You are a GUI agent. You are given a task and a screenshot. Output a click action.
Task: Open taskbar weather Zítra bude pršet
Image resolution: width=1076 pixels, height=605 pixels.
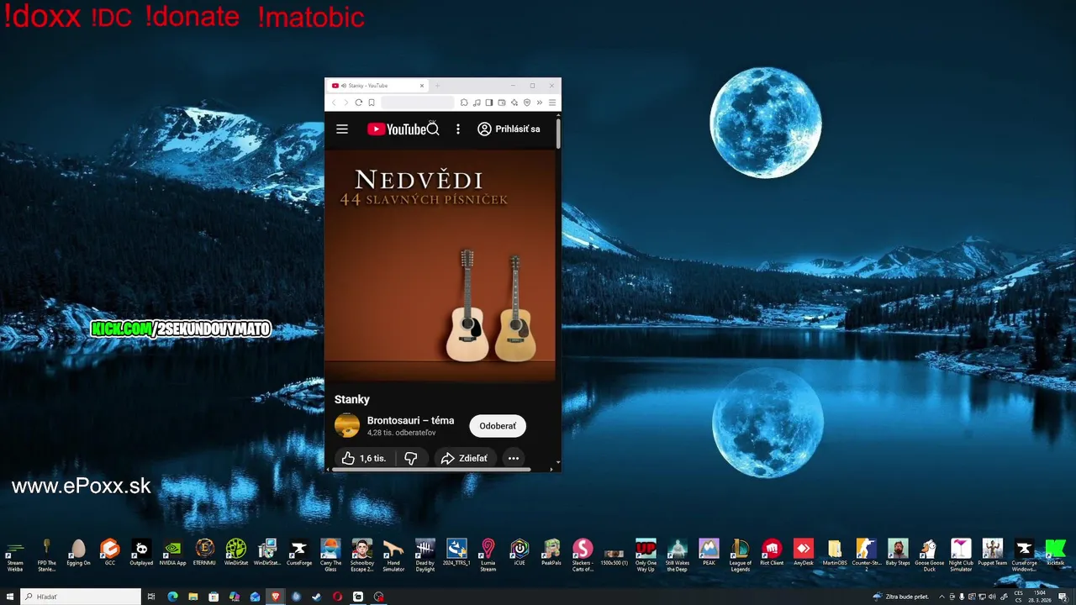(901, 597)
